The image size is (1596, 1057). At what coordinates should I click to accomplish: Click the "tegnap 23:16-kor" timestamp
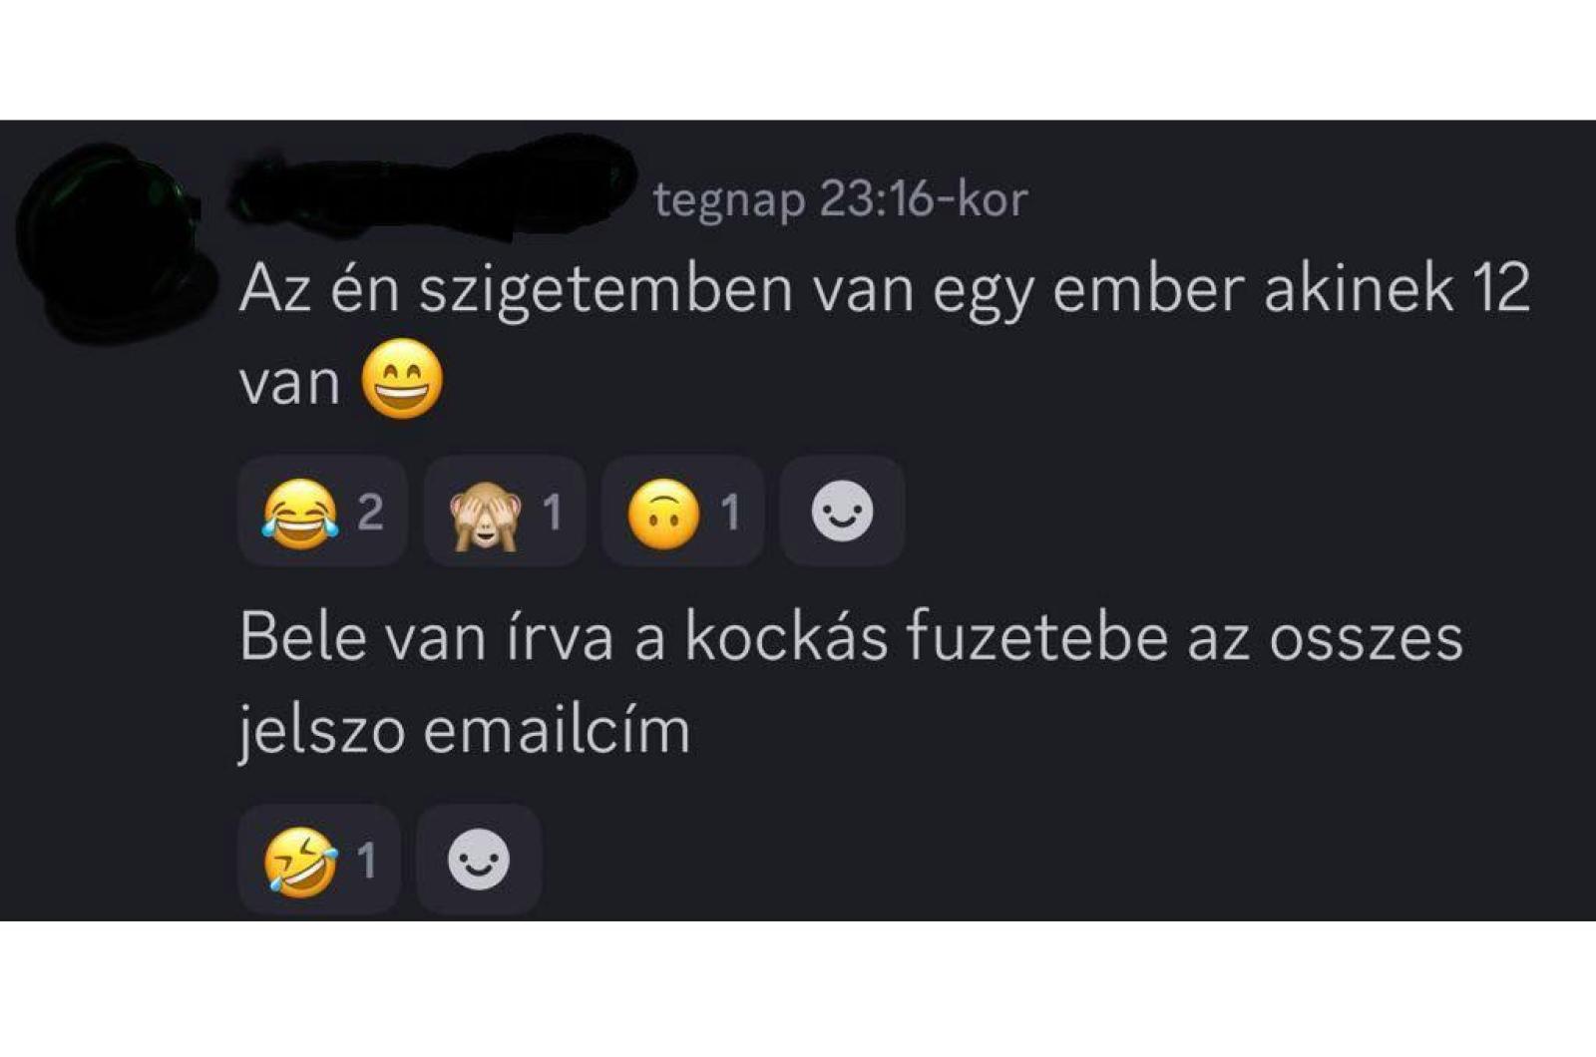[840, 199]
